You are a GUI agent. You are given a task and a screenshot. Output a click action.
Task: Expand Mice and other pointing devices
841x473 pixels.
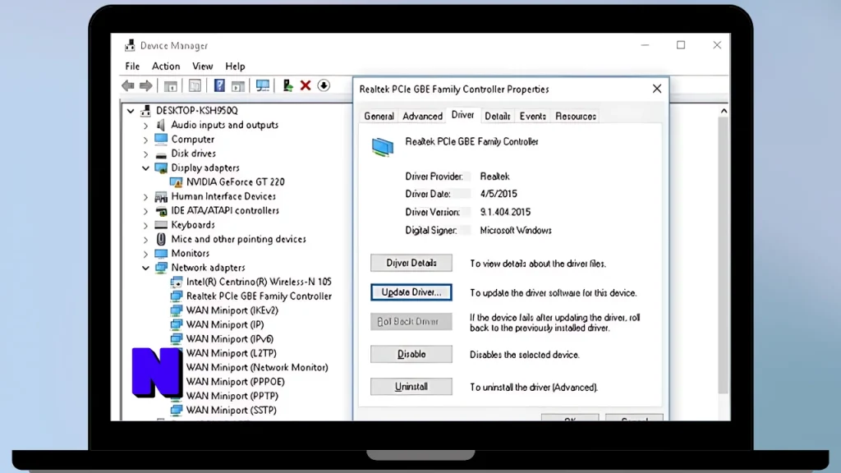pos(145,239)
